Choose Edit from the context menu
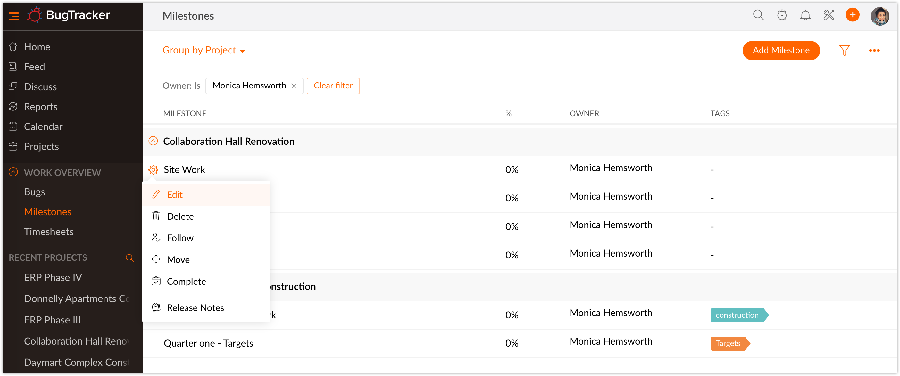Viewport: 900px width, 376px height. pyautogui.click(x=175, y=194)
